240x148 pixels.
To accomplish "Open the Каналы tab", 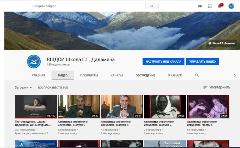I will coord(117,75).
